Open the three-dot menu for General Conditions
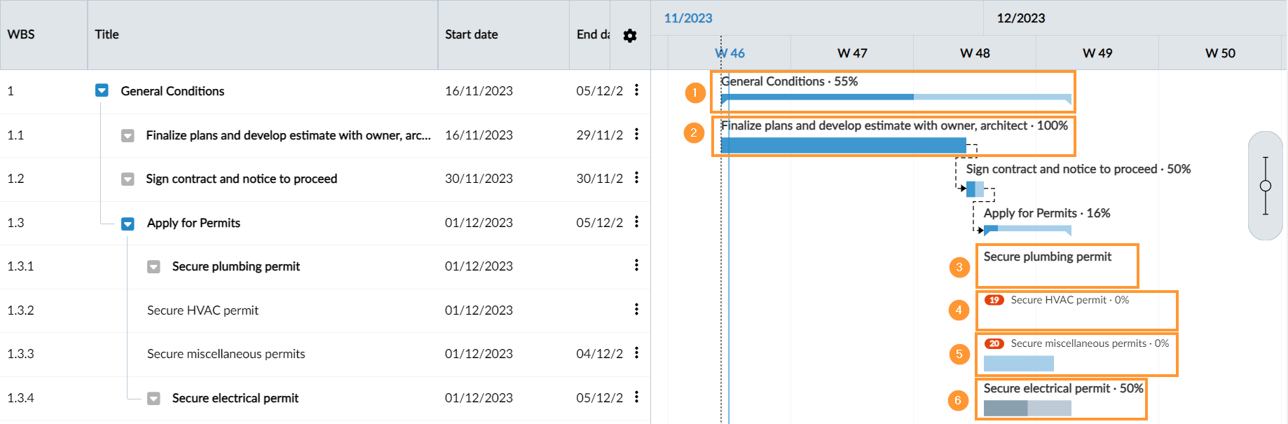Viewport: 1288px width, 424px height. [x=636, y=90]
